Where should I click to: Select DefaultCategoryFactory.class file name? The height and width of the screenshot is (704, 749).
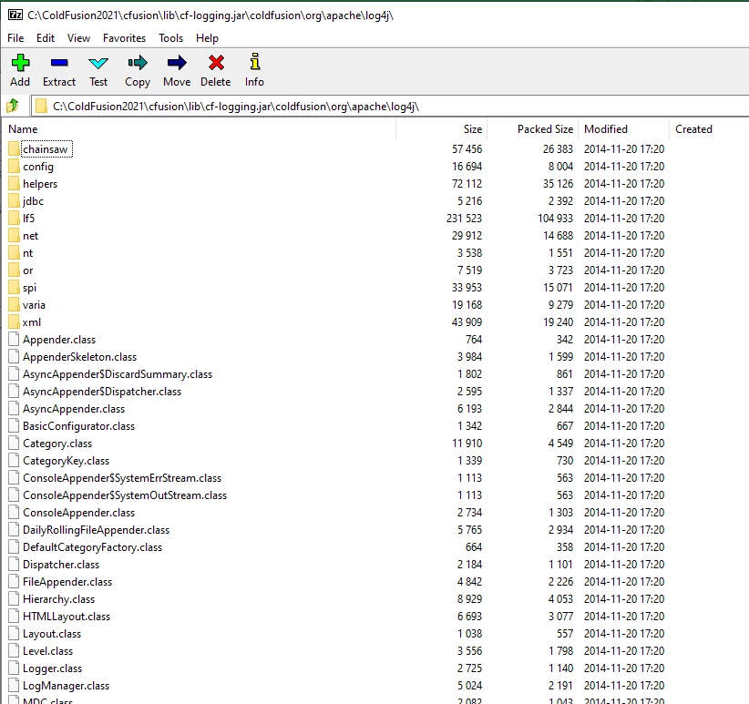point(93,547)
